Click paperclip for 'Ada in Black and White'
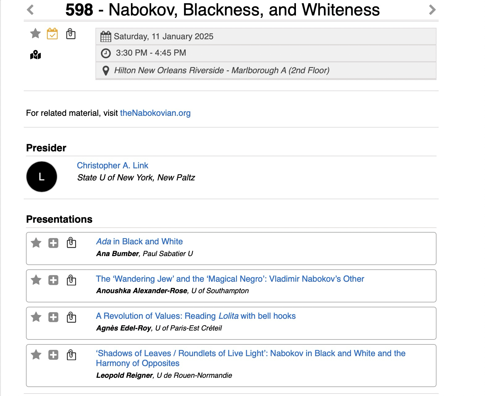485x396 pixels. 71,243
